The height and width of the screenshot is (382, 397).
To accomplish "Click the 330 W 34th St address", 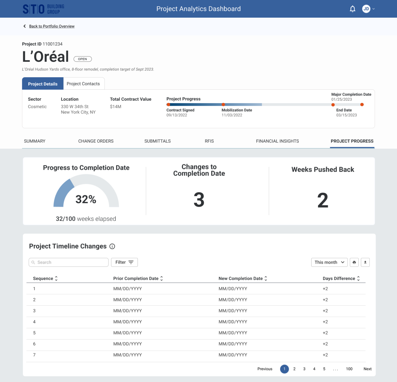I will click(75, 107).
